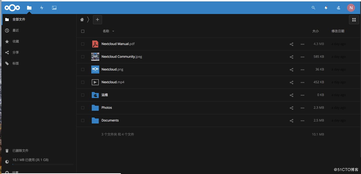The image size is (361, 174).
Task: Open the Nextcloud Community.jpeg thumbnail
Action: coord(95,57)
